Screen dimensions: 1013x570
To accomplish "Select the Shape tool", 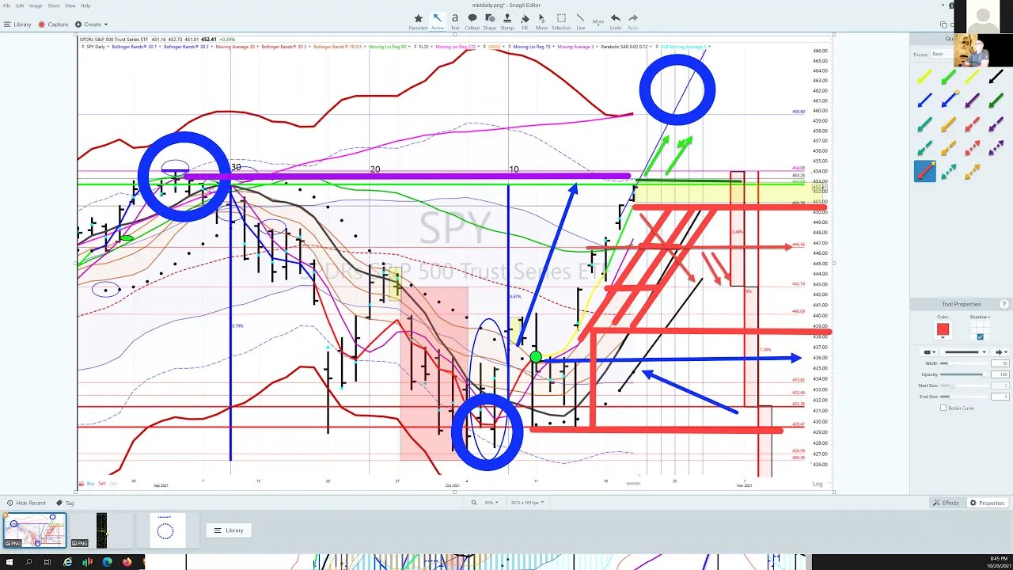I will 490,21.
